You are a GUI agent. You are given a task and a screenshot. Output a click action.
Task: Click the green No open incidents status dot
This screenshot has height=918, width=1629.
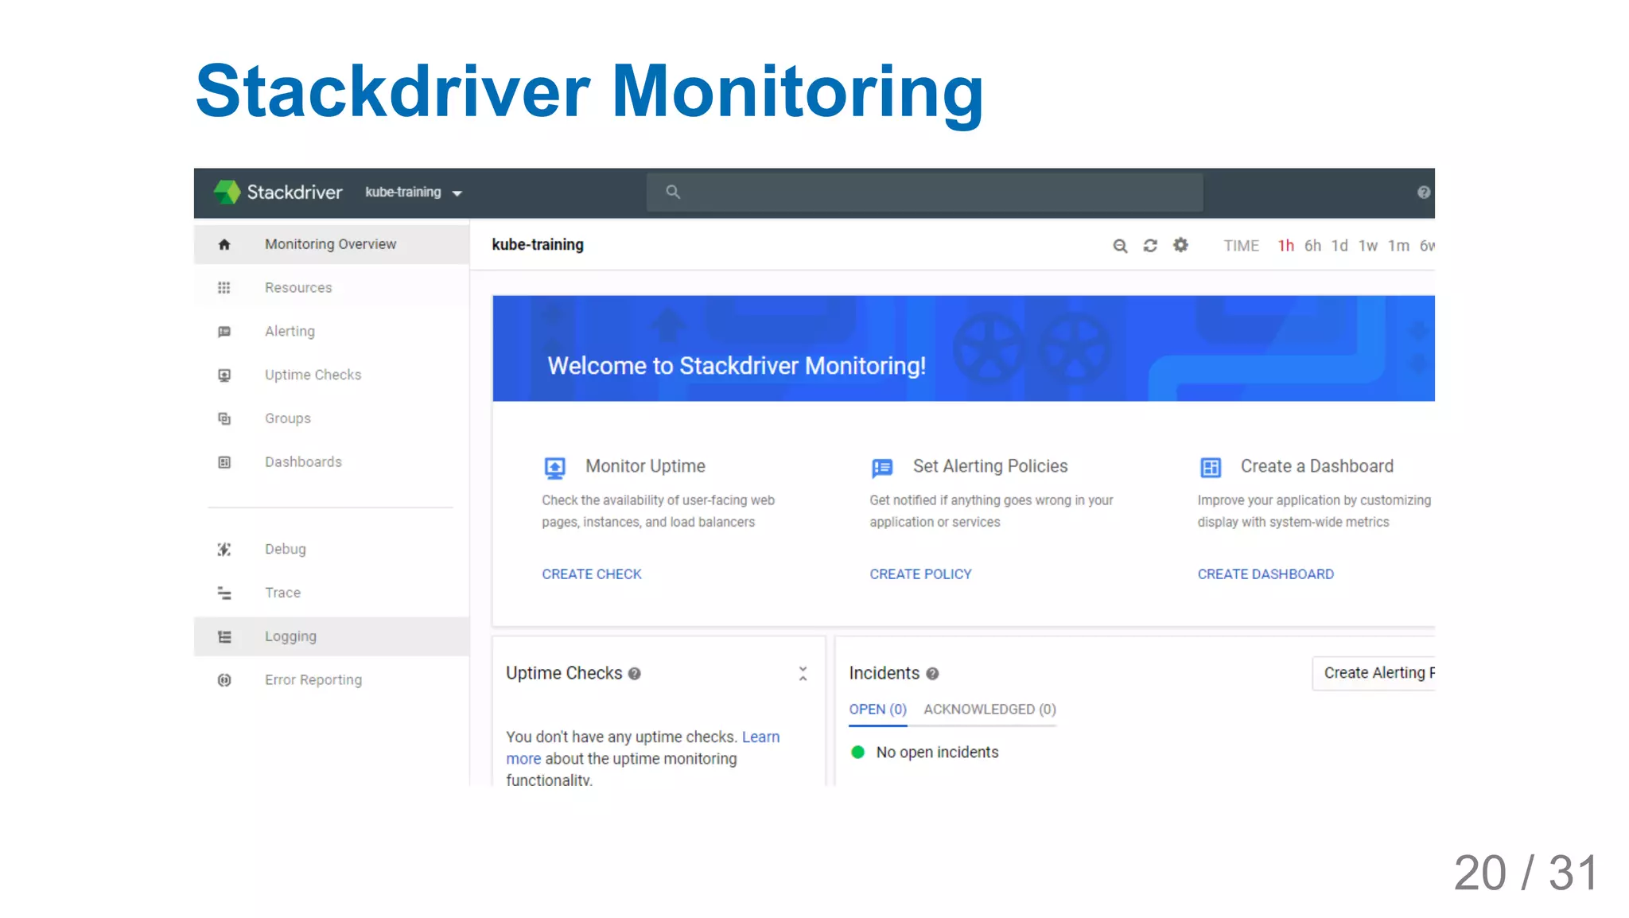pos(857,753)
